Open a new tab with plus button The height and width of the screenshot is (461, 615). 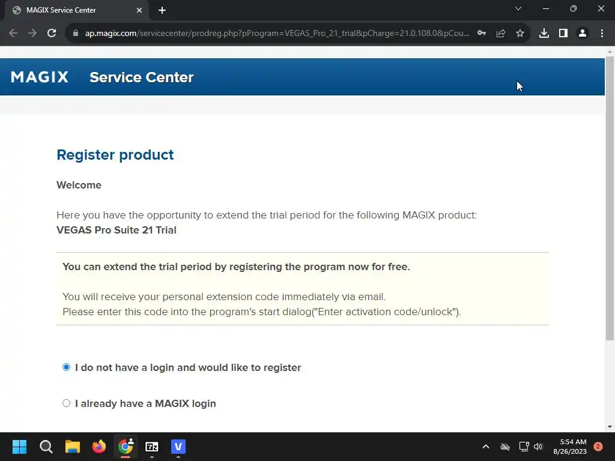pos(162,11)
